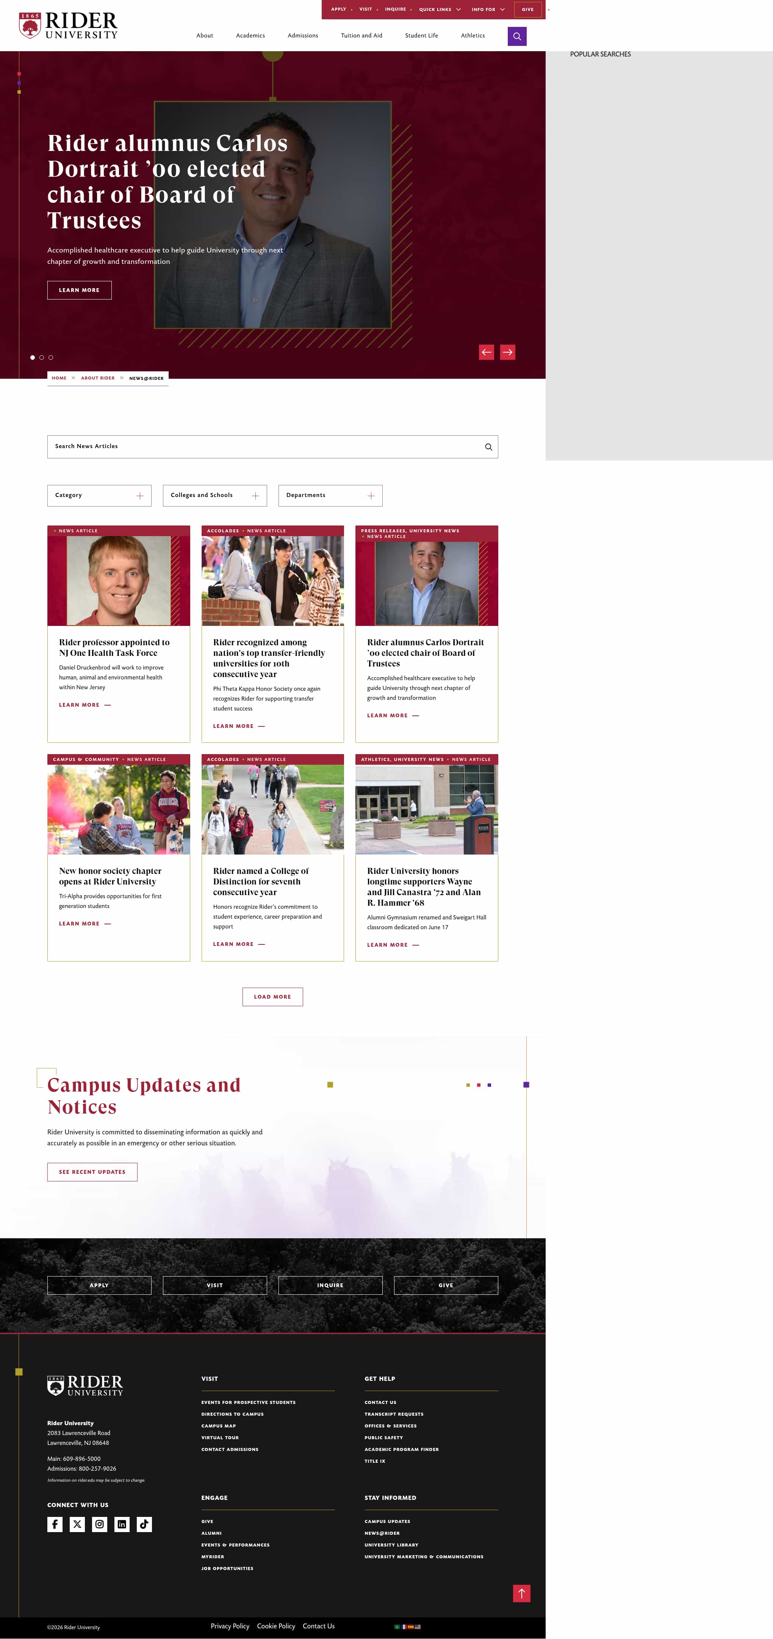Open the Home breadcrumb link
773x1639 pixels.
pos(59,378)
